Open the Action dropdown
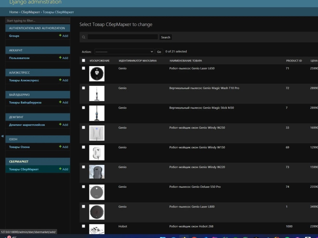This screenshot has height=238, width=318. click(124, 52)
